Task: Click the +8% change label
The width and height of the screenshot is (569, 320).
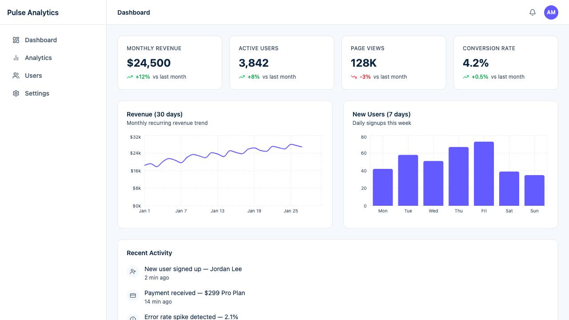Action: pyautogui.click(x=253, y=77)
